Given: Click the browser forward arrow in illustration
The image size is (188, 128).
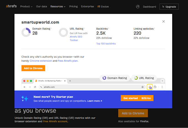Looking at the screenshot, I should (30, 87).
